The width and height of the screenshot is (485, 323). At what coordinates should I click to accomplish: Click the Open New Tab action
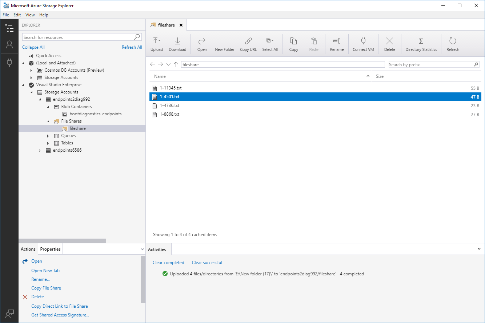[45, 271]
